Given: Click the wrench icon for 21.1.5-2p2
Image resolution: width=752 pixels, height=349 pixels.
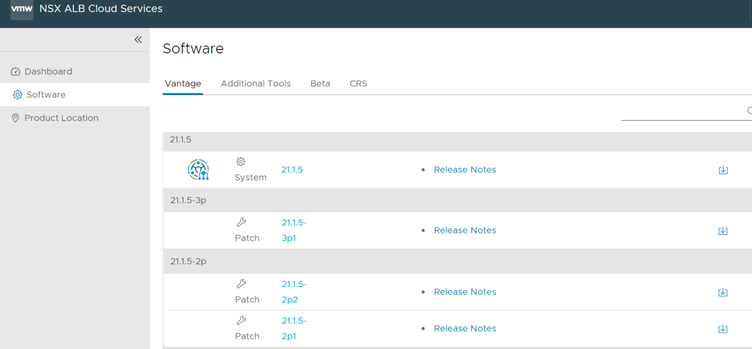Looking at the screenshot, I should tap(241, 284).
